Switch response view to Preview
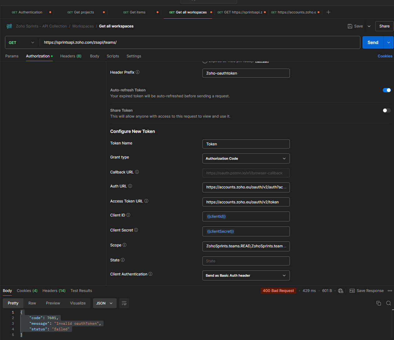Viewport: 394px width, 340px height. point(53,303)
